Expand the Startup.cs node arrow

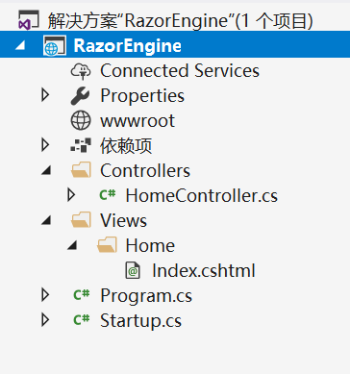45,319
